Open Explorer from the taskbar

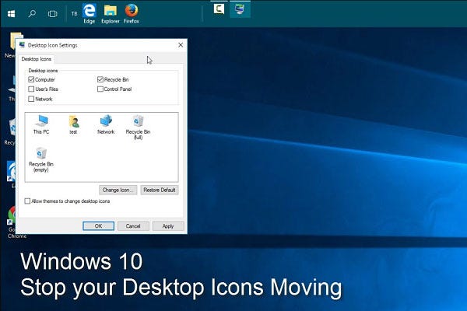coord(111,13)
